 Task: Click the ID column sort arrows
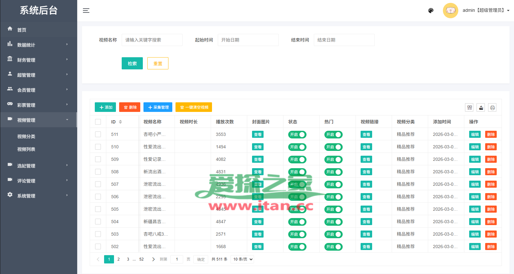click(120, 122)
